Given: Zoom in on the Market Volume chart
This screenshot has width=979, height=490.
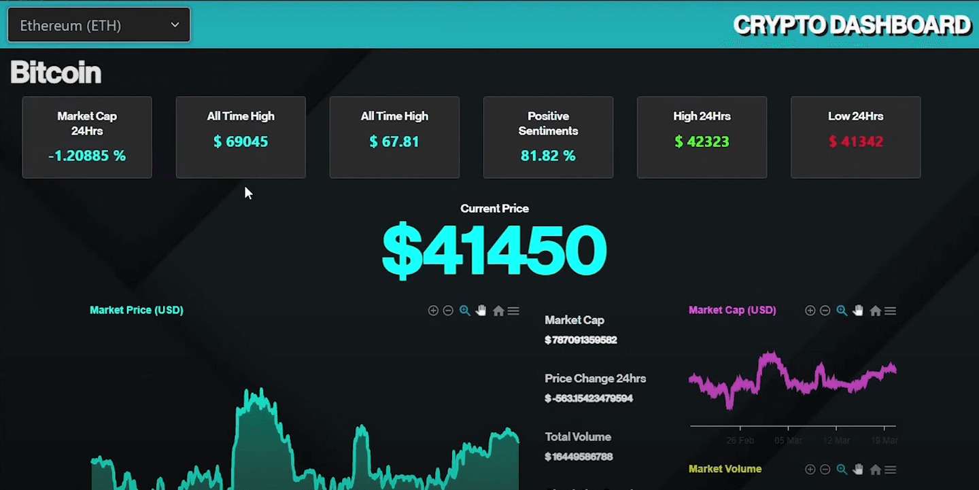Looking at the screenshot, I should pyautogui.click(x=810, y=470).
